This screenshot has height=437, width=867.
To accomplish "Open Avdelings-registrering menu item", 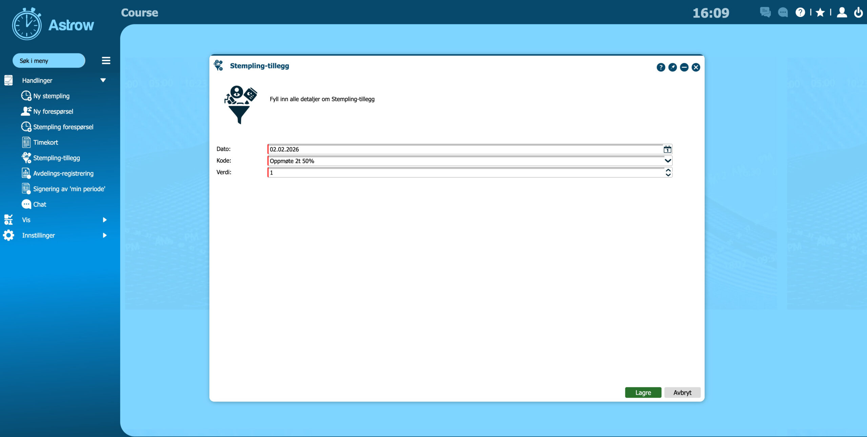I will point(63,174).
